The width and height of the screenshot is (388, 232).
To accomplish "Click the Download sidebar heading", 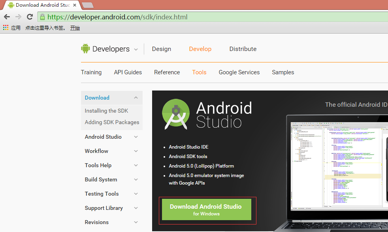I will tap(97, 98).
